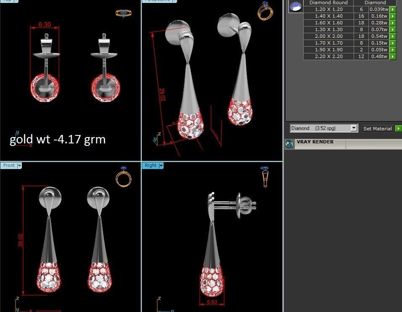Click green arrow for 1.90 X 1.90 diamonds
The height and width of the screenshot is (312, 402).
pyautogui.click(x=392, y=50)
